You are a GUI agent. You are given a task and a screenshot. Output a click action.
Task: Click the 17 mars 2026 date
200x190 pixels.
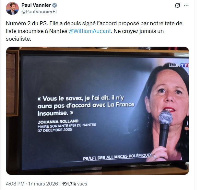[x=43, y=184]
